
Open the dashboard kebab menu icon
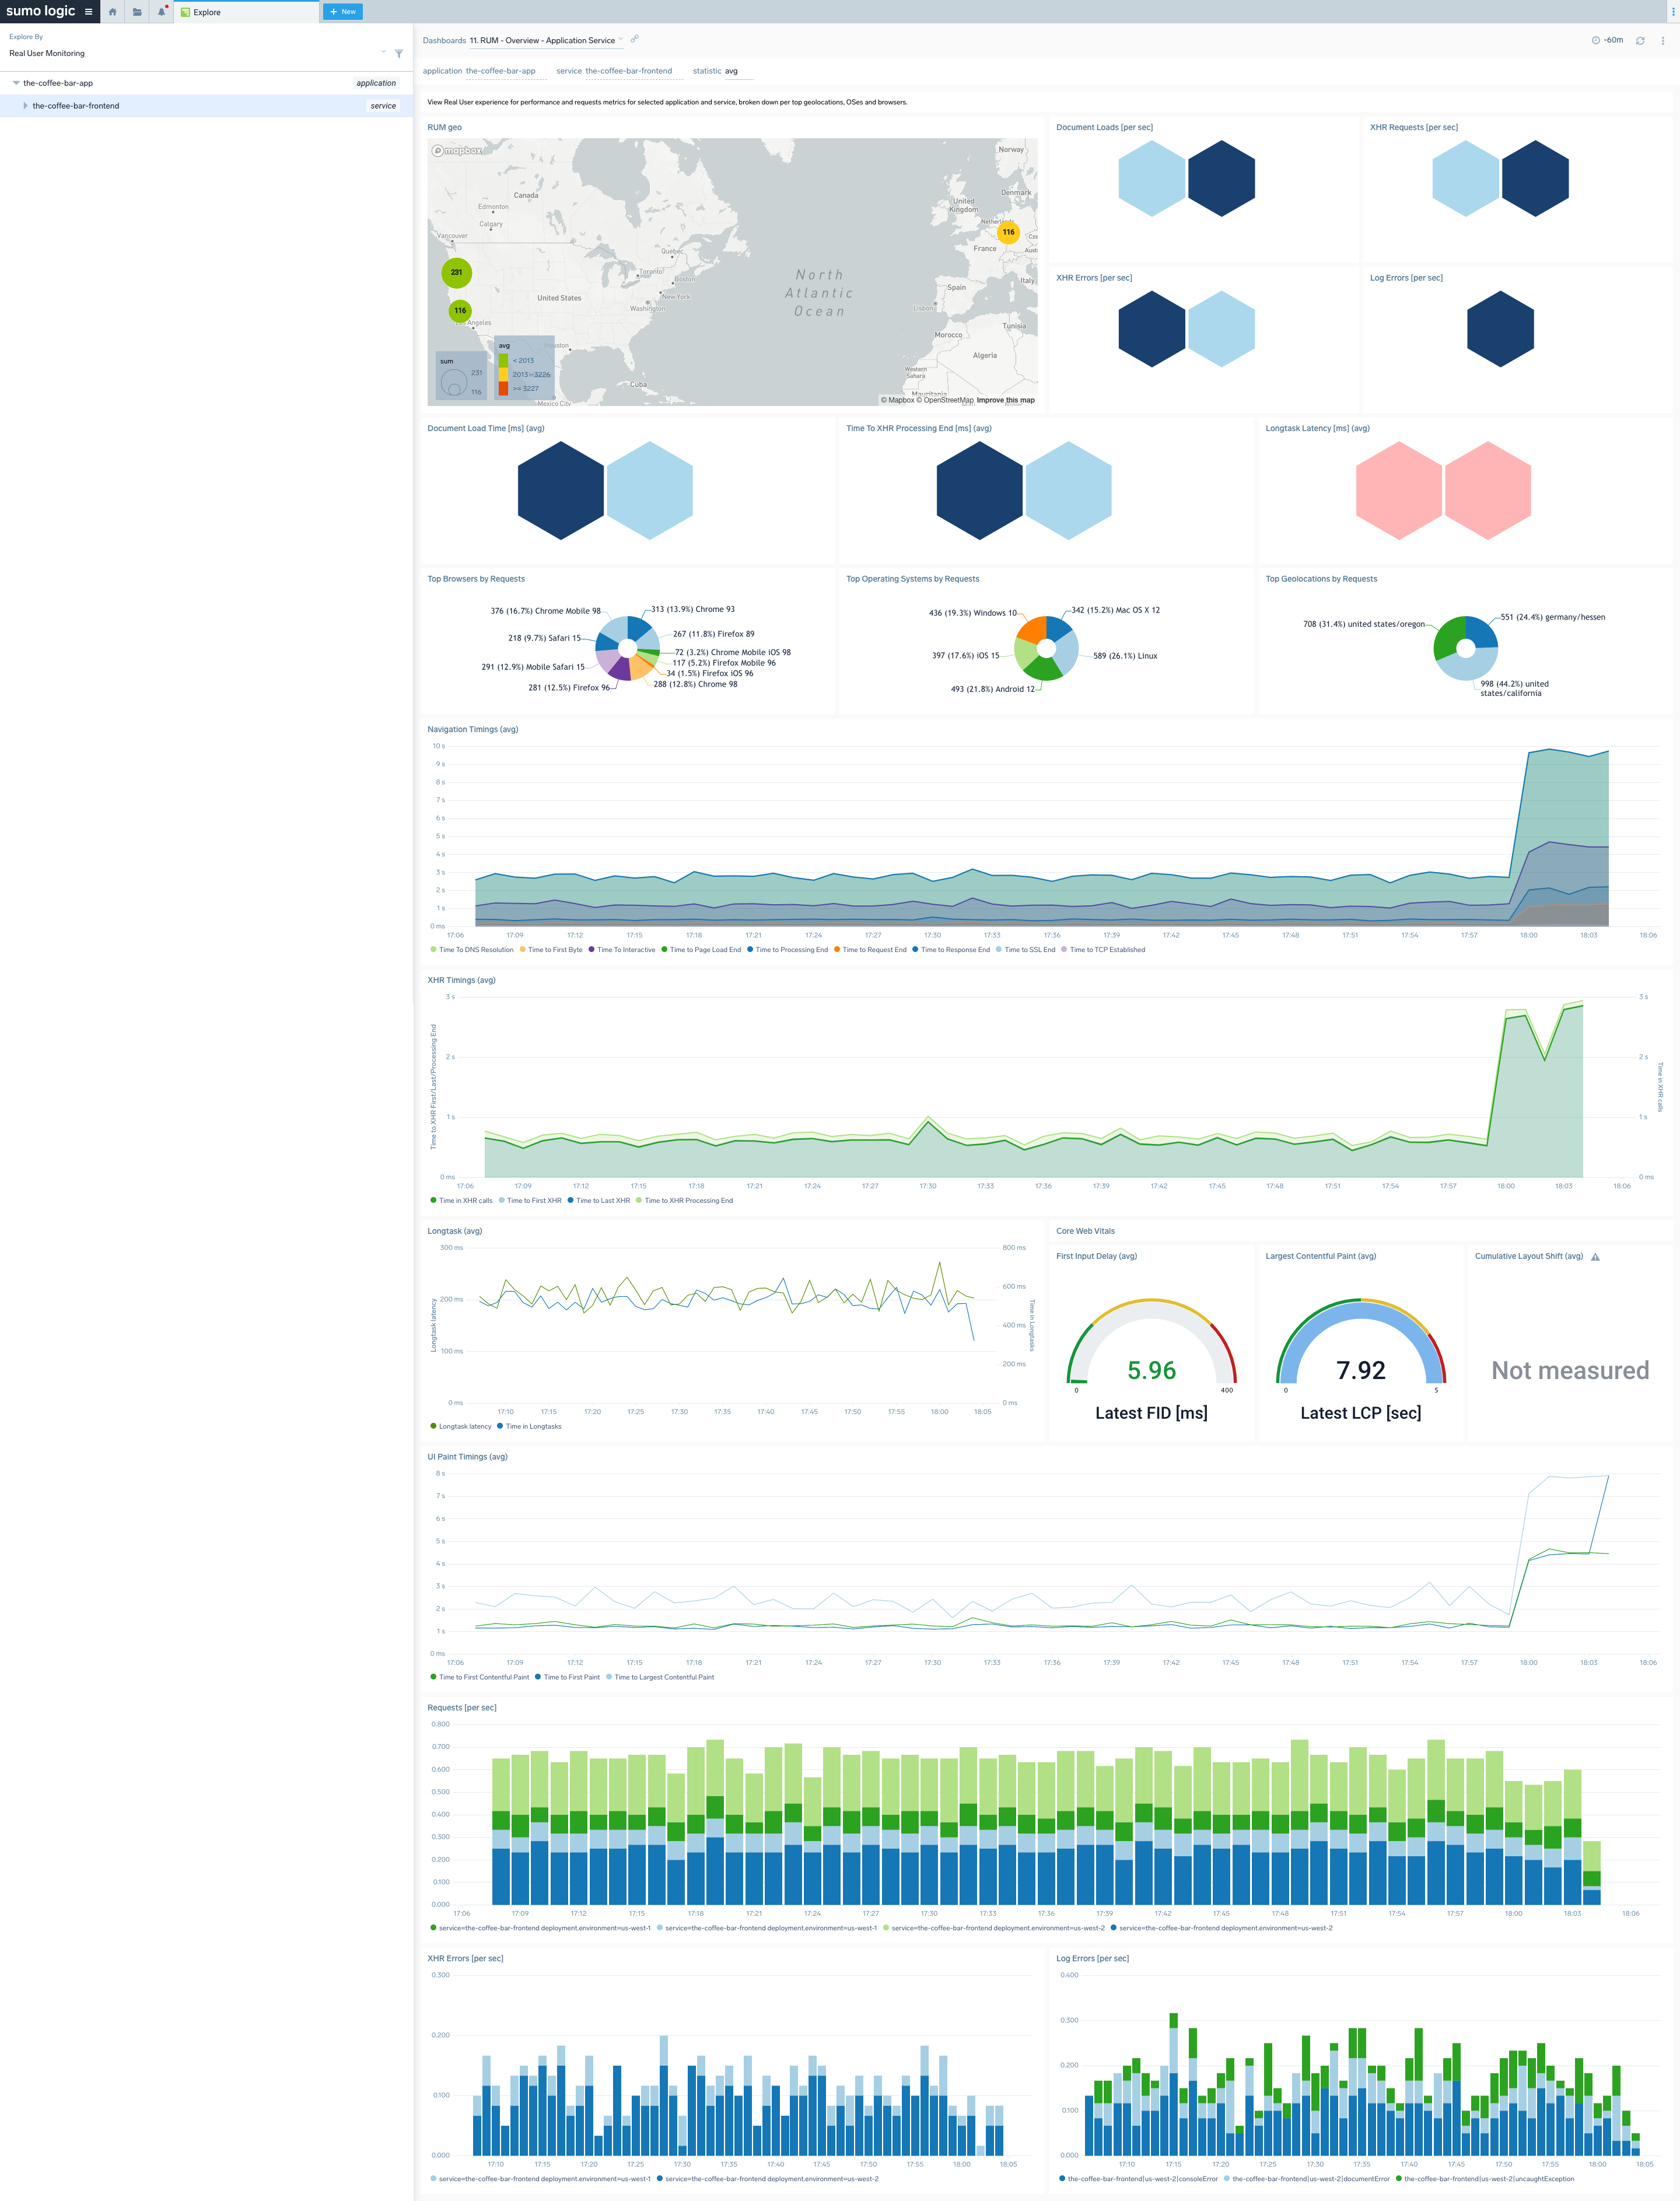1663,40
